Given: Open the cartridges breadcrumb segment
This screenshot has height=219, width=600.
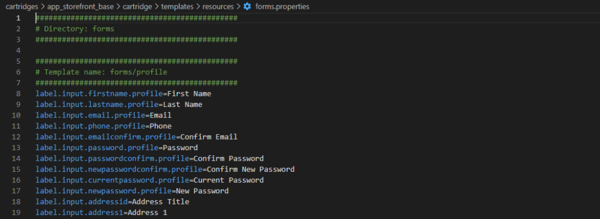Looking at the screenshot, I should point(21,6).
